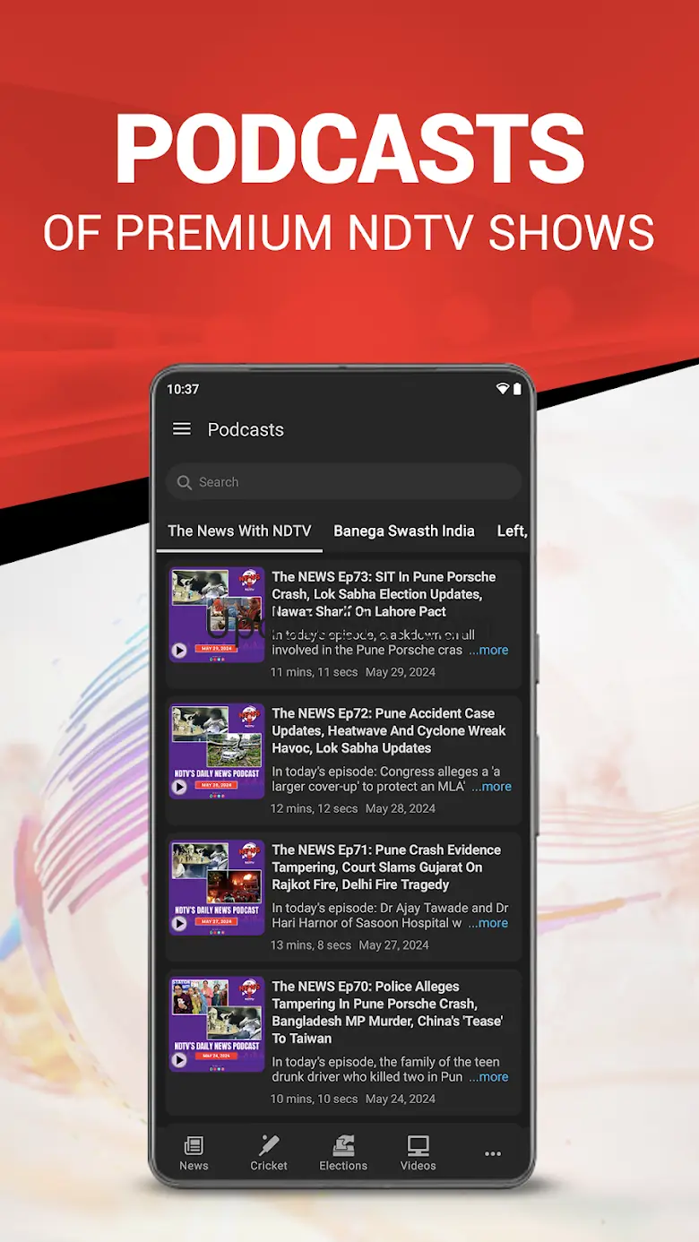Tap the 10:37 clock in status bar
This screenshot has width=699, height=1242.
pyautogui.click(x=183, y=389)
